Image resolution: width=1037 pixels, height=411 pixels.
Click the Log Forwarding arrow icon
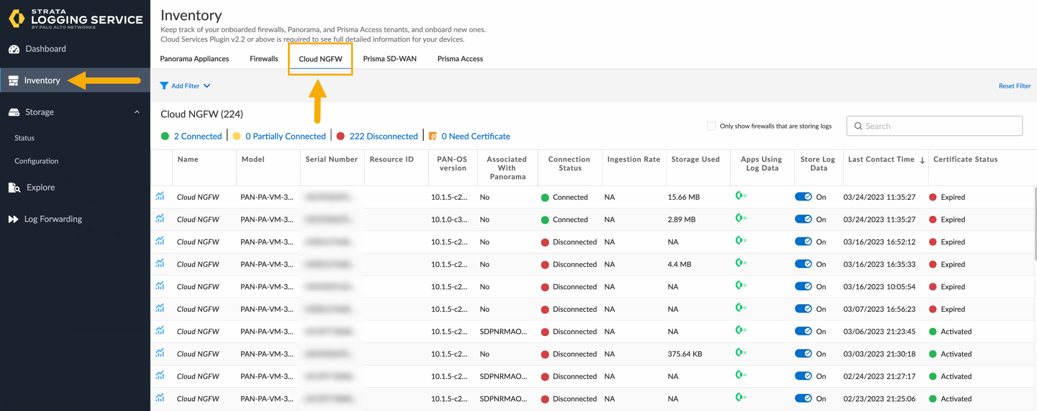point(13,219)
